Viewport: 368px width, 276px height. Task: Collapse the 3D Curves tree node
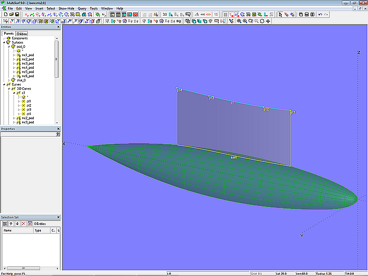(8, 89)
